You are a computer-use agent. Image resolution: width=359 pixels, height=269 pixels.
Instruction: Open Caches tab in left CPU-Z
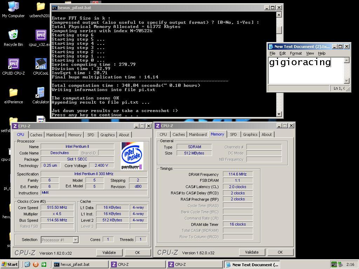coord(36,135)
